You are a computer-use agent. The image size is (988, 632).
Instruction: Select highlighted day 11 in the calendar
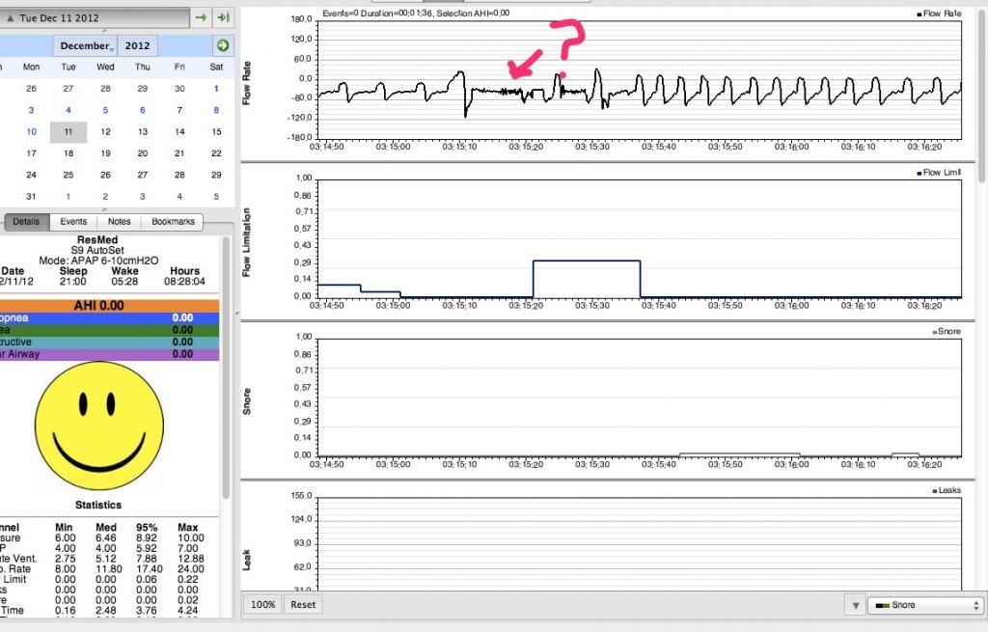click(69, 131)
